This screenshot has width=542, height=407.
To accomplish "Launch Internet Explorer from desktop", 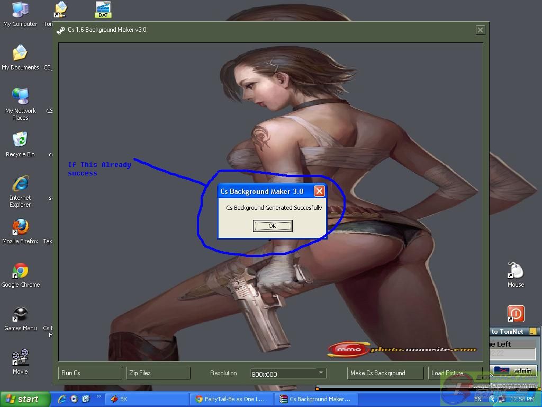I will (x=20, y=184).
